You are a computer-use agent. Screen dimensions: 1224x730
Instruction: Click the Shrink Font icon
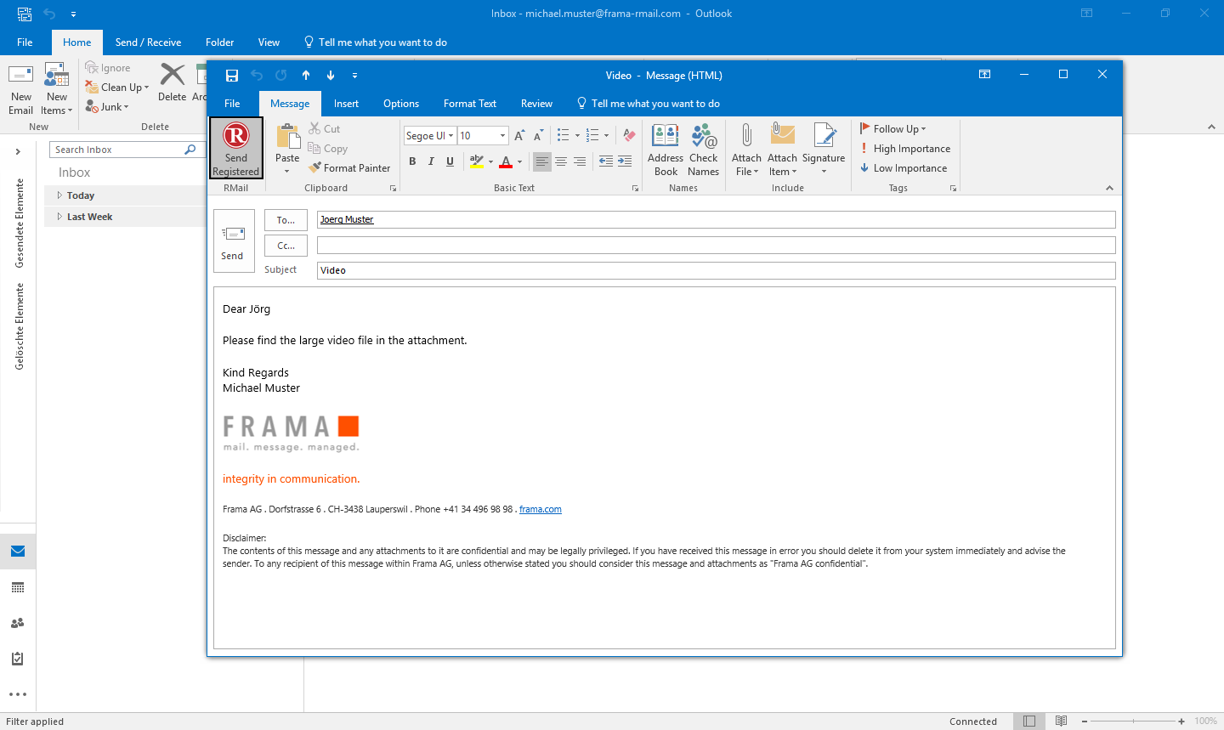point(538,136)
